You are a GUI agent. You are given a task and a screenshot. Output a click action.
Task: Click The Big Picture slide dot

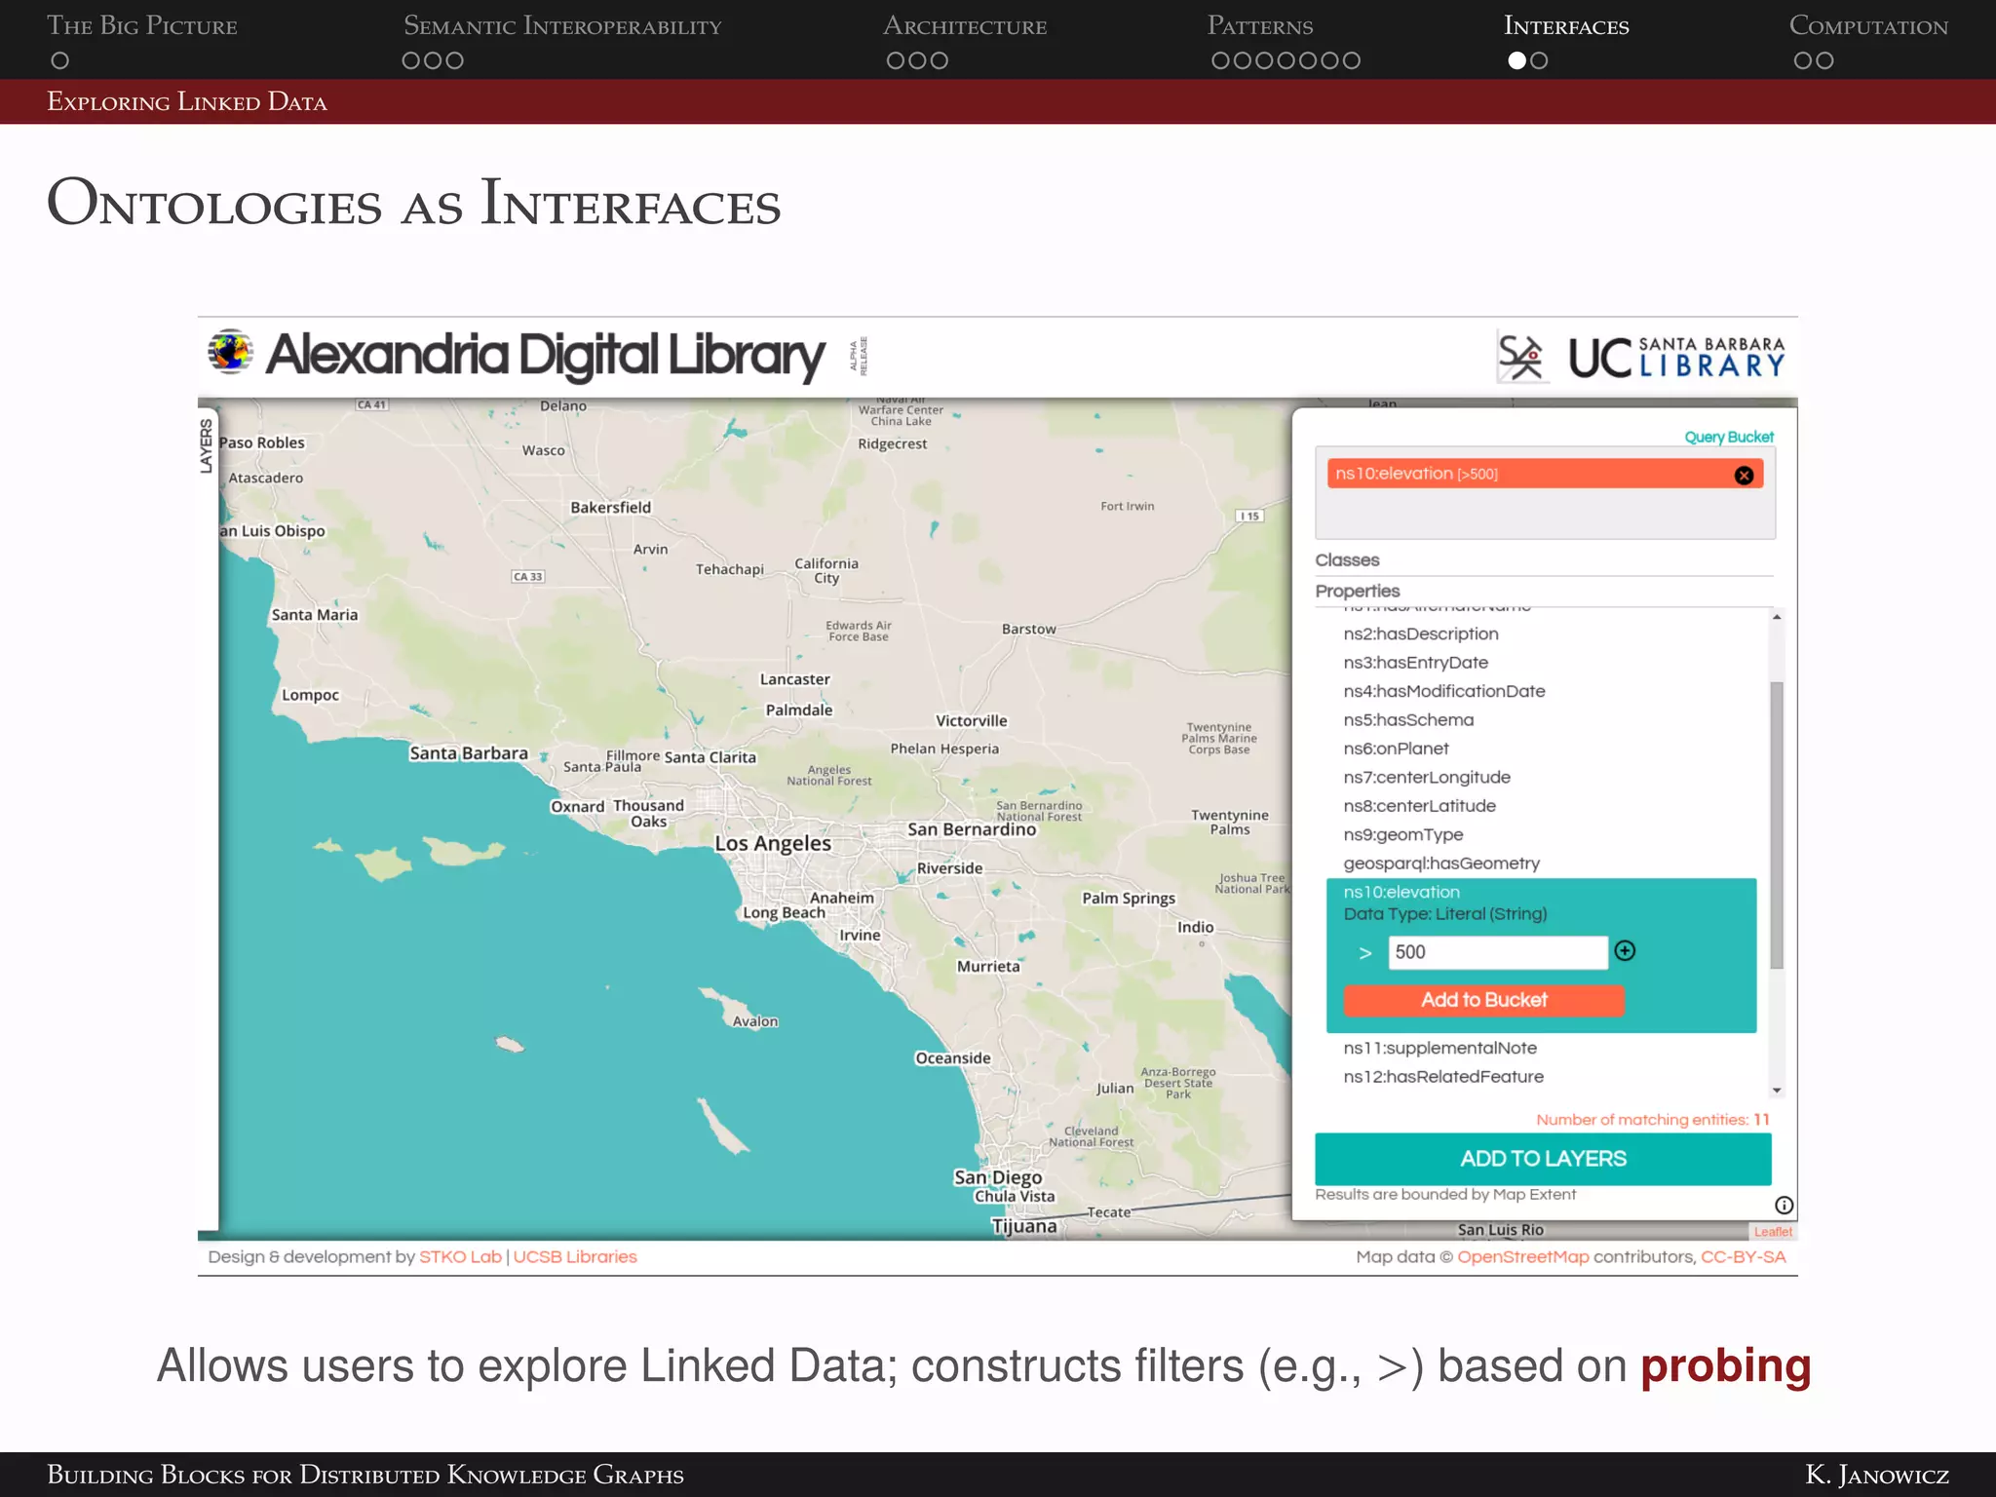(x=60, y=60)
